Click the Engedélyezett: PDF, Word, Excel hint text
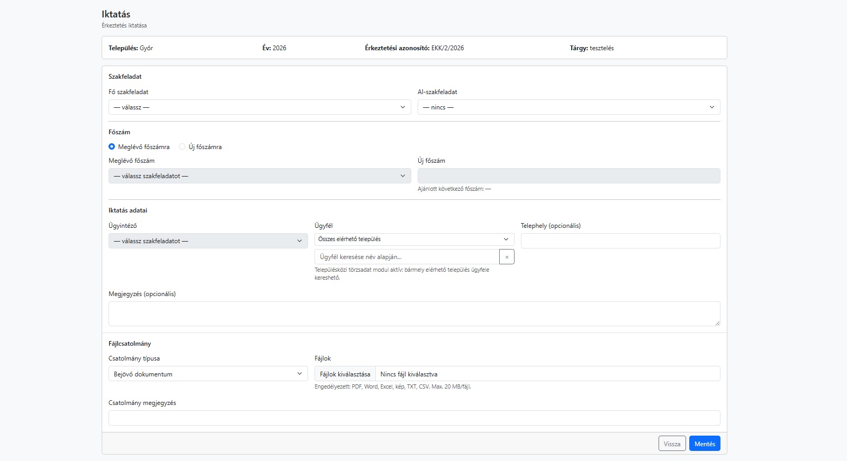Viewport: 847px width, 461px height. click(393, 386)
